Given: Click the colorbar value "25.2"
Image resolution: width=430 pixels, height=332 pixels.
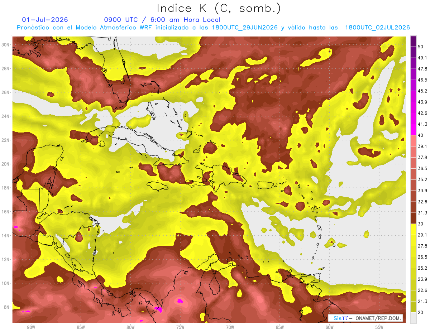Looking at the screenshot, I should 422,268.
